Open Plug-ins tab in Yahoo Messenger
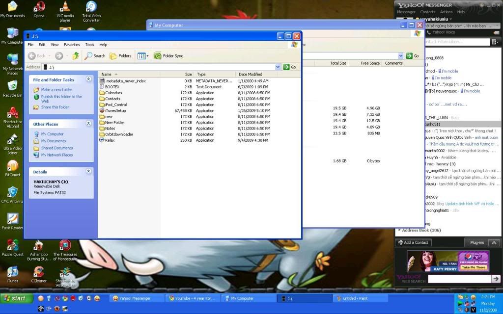The image size is (503, 314). click(476, 242)
